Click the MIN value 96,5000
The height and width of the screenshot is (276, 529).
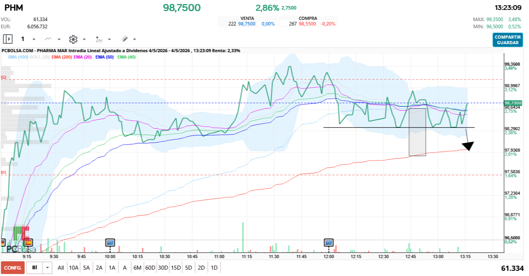[x=495, y=27]
